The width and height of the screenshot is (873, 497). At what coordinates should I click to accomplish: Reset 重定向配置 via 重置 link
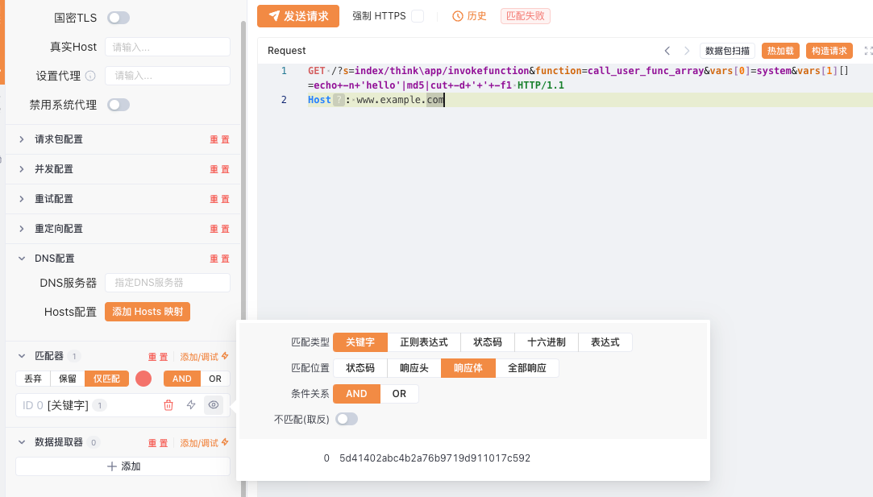click(219, 229)
